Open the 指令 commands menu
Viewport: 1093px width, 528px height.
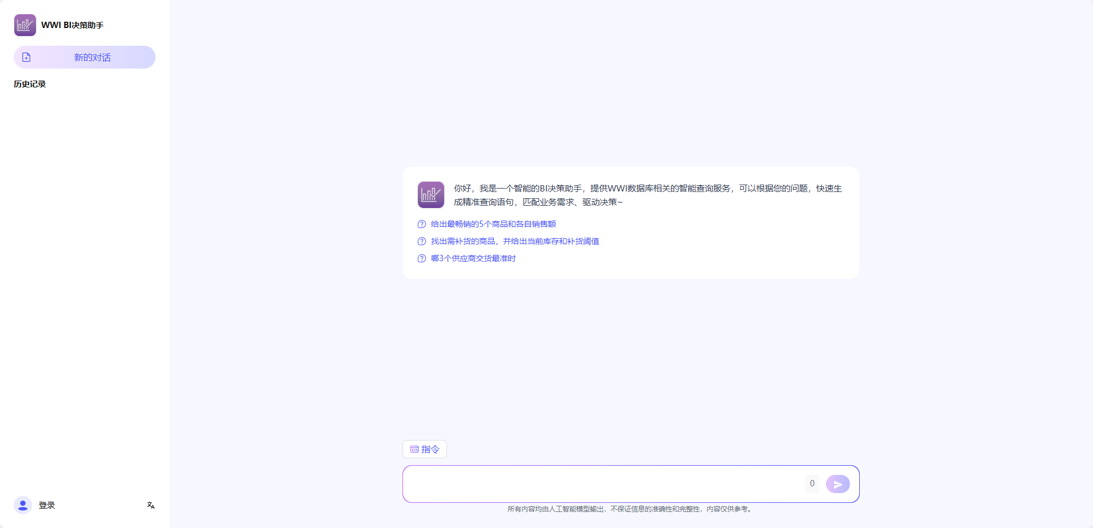425,449
